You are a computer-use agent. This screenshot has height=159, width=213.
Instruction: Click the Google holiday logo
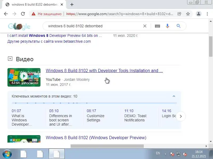point(19,26)
